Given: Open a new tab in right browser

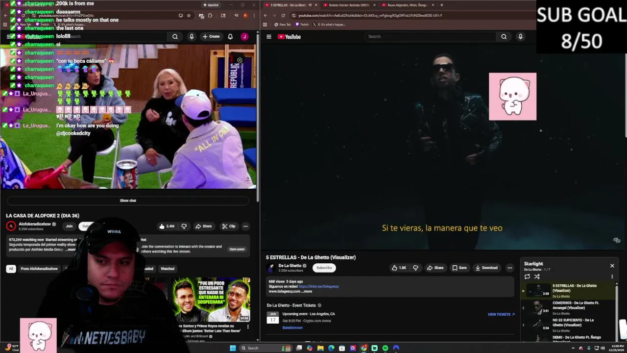Looking at the screenshot, I should tap(441, 5).
